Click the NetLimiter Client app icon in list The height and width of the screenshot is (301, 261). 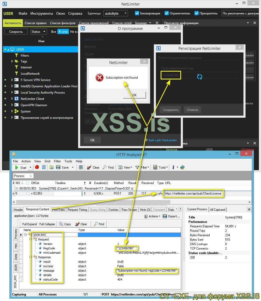click(17, 99)
